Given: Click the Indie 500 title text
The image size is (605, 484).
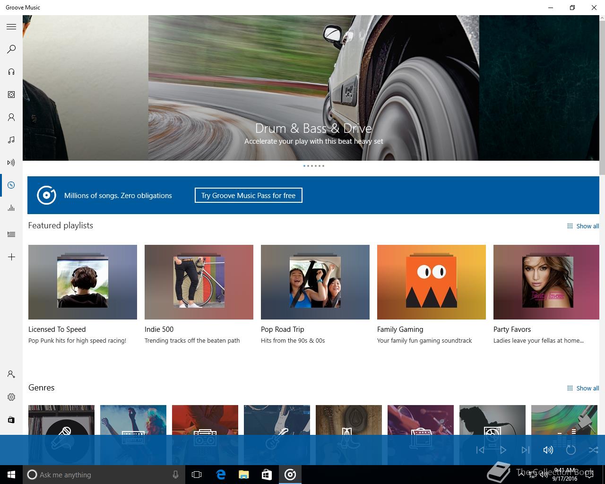Looking at the screenshot, I should point(159,329).
